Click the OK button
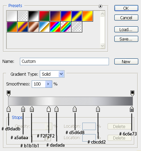This screenshot has width=141, height=151. pyautogui.click(x=126, y=8)
